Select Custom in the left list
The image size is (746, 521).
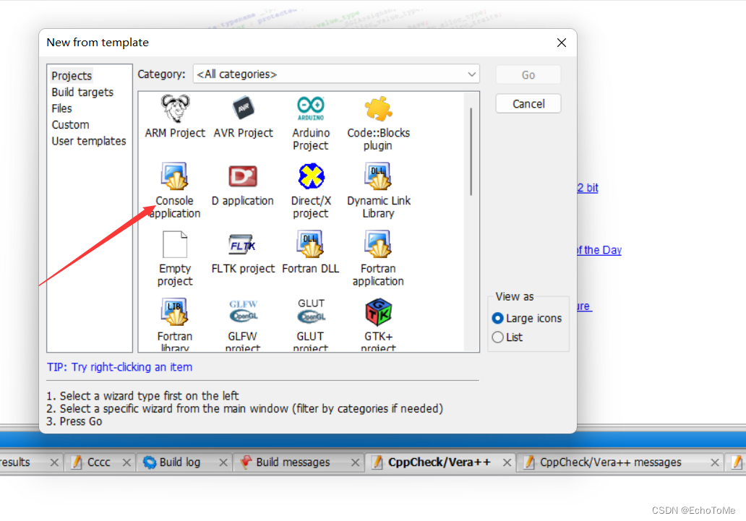tap(70, 125)
